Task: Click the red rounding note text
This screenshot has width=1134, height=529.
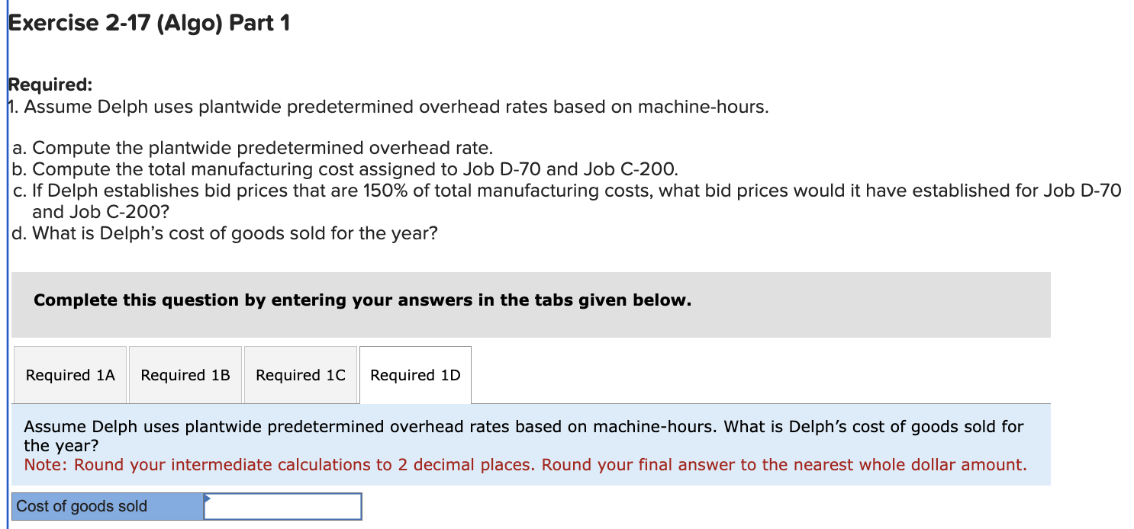Action: tap(527, 464)
